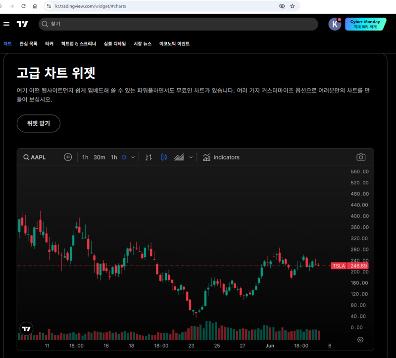The image size is (396, 358).
Task: Switch to candlestick chart style
Action: [164, 157]
